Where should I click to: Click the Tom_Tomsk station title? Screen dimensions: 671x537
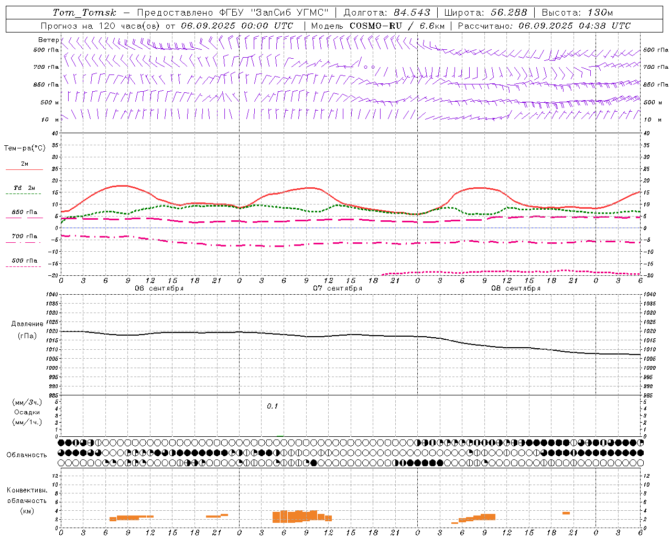click(x=84, y=13)
